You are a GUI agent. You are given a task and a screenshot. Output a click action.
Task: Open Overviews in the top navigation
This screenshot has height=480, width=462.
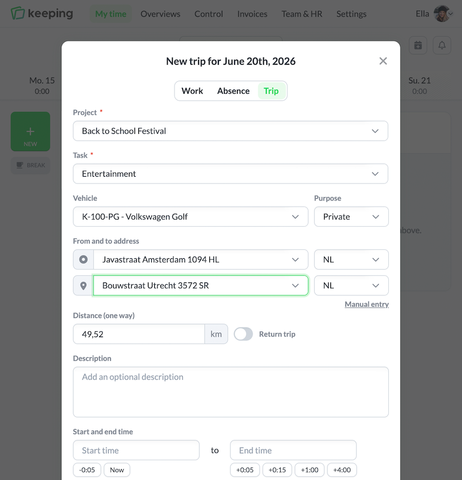[x=160, y=14]
